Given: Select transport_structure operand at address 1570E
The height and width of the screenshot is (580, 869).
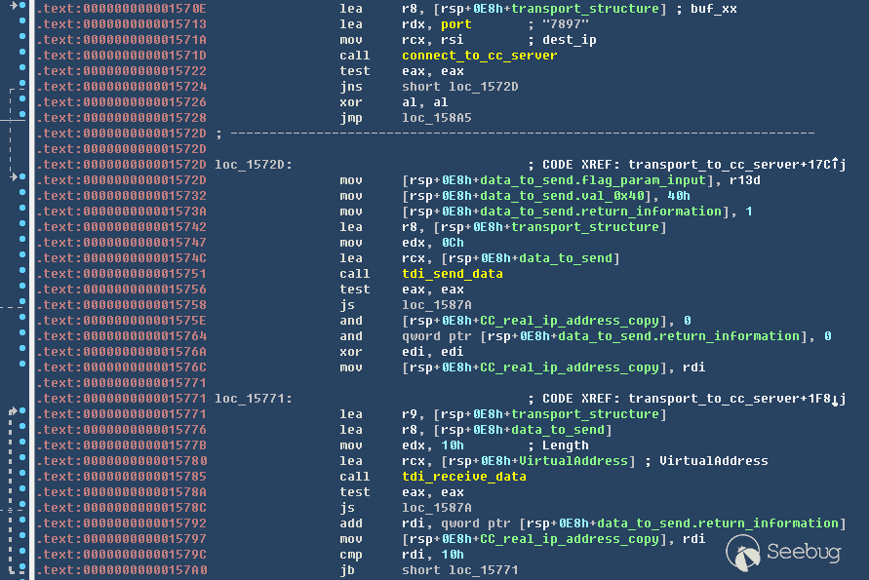Looking at the screenshot, I should [585, 9].
